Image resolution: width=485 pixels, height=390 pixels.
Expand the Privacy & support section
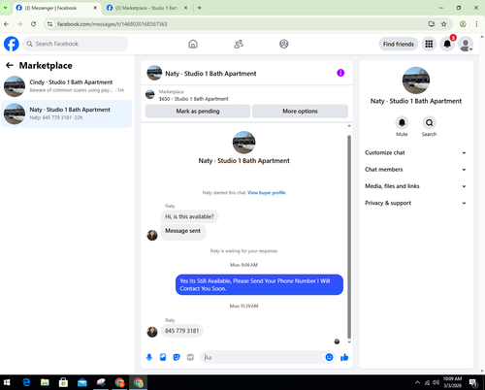[416, 203]
